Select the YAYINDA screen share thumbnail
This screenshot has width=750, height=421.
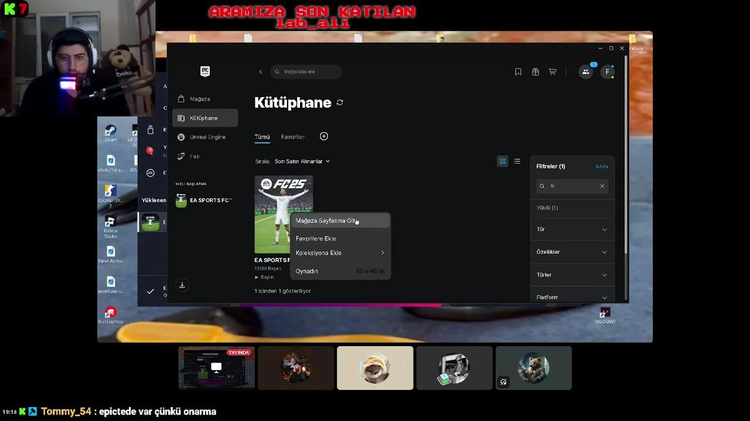tap(217, 368)
